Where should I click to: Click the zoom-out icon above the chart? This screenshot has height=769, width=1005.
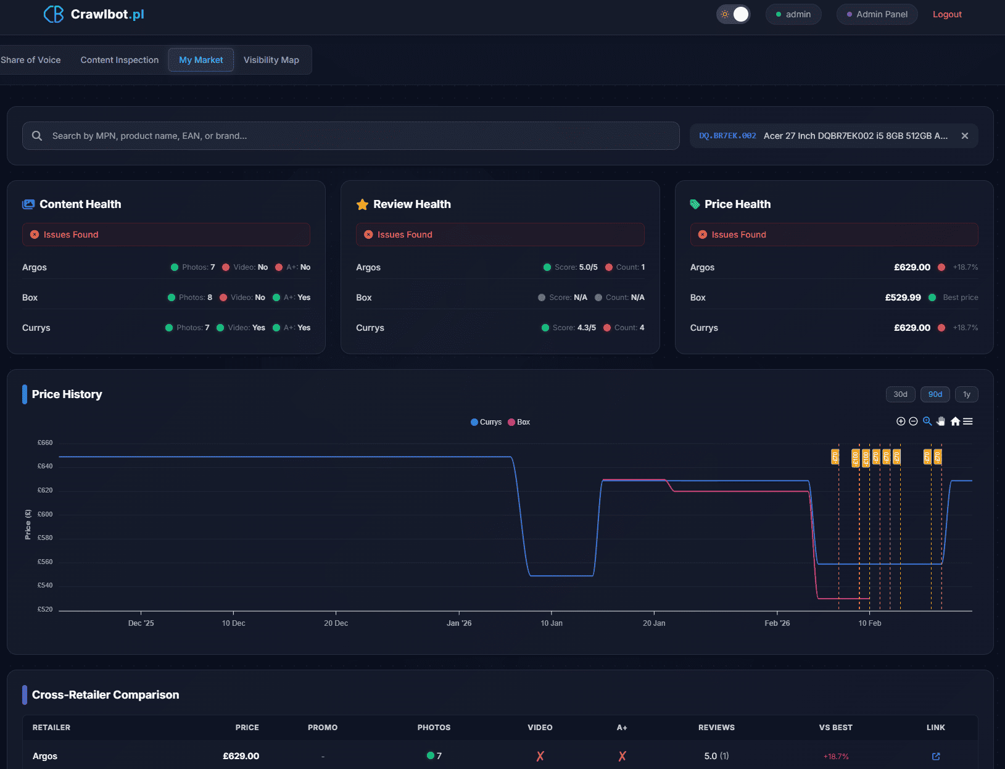pos(914,421)
